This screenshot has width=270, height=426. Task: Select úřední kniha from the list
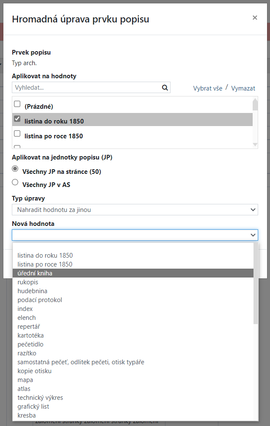click(35, 273)
